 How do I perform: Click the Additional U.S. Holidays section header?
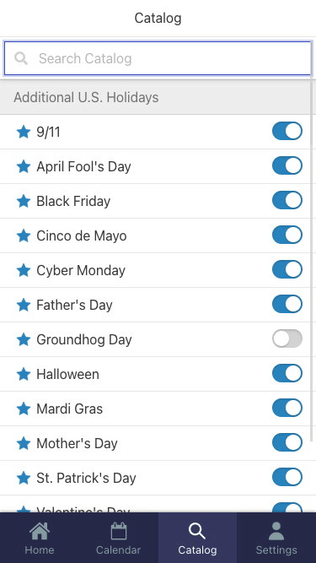[x=156, y=97]
